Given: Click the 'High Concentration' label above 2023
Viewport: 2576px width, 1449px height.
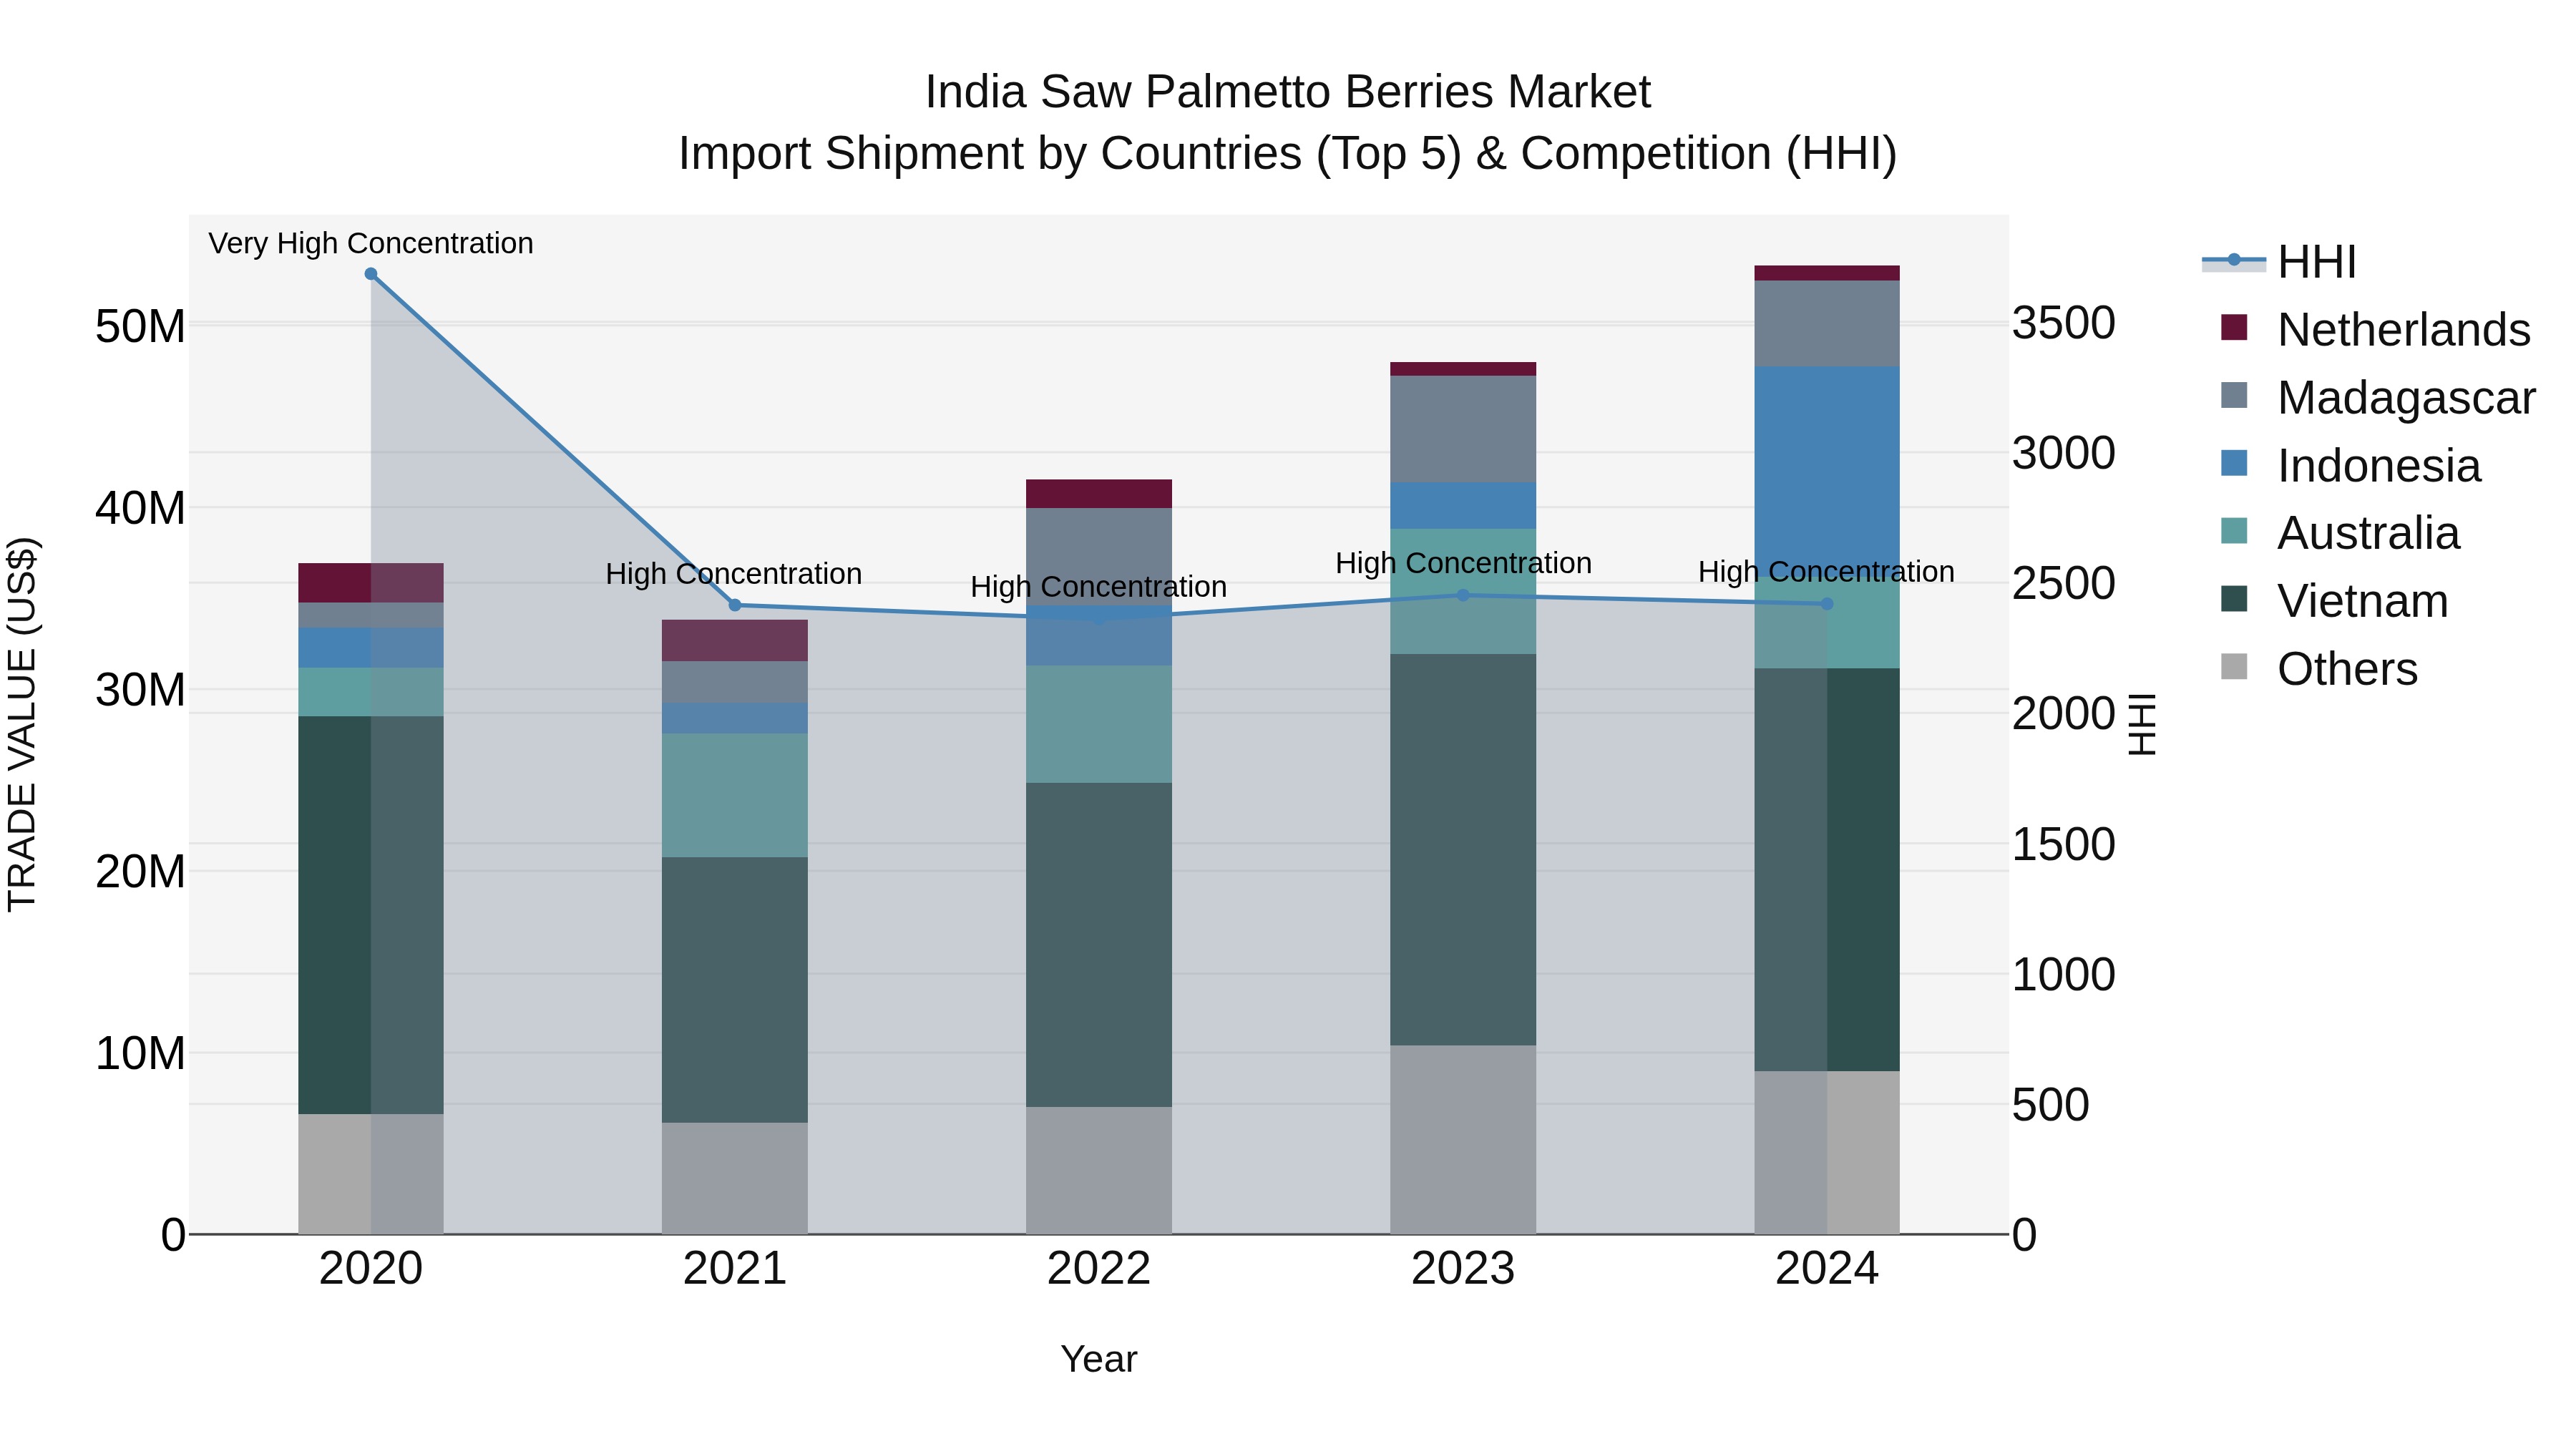Looking at the screenshot, I should [x=1463, y=563].
